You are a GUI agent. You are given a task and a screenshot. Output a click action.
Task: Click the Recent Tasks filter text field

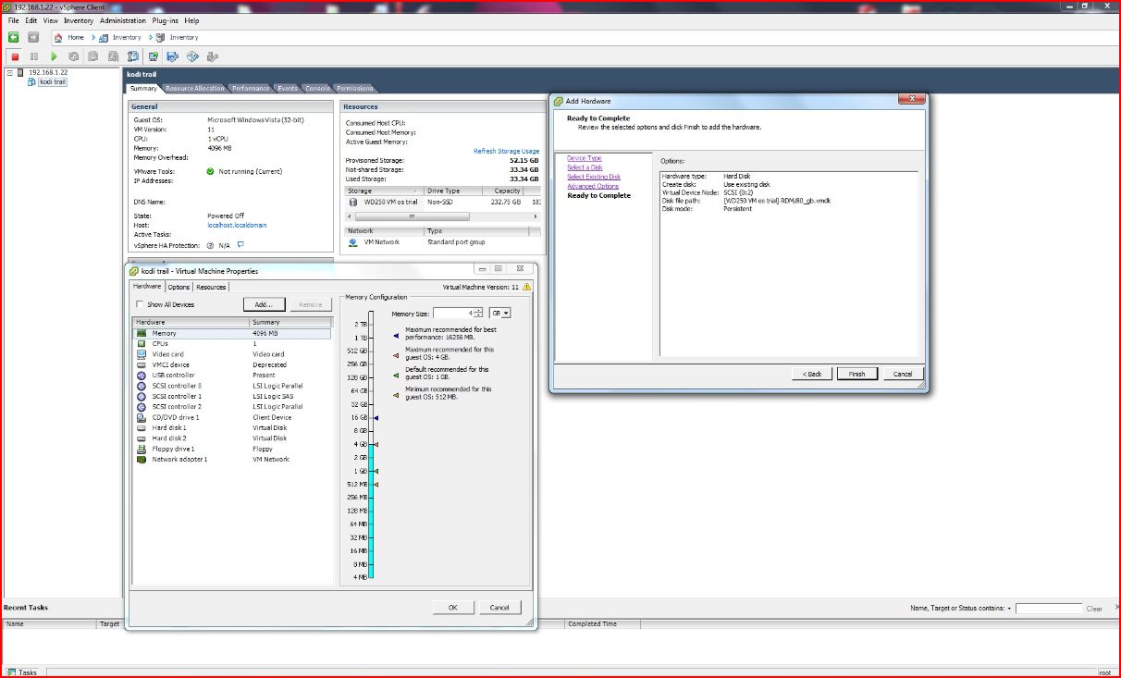click(1048, 609)
